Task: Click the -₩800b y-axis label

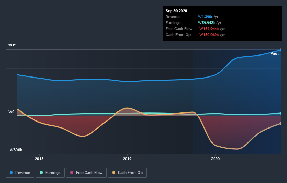Action: click(15, 150)
